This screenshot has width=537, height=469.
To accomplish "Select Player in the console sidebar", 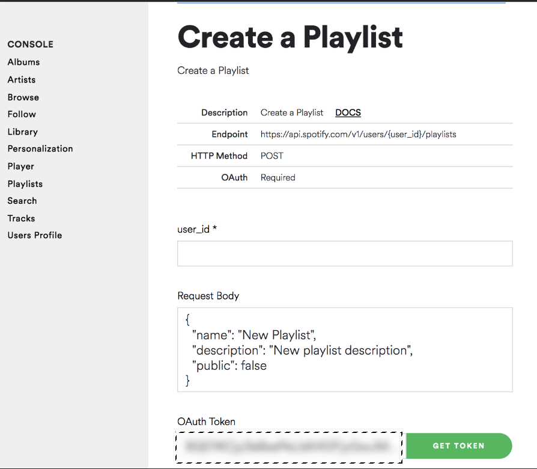I will (x=21, y=167).
